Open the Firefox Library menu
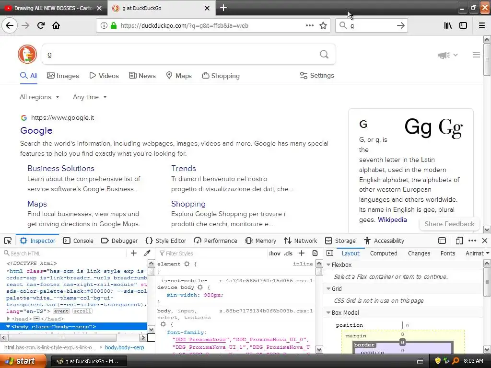This screenshot has height=368, width=491. click(448, 25)
